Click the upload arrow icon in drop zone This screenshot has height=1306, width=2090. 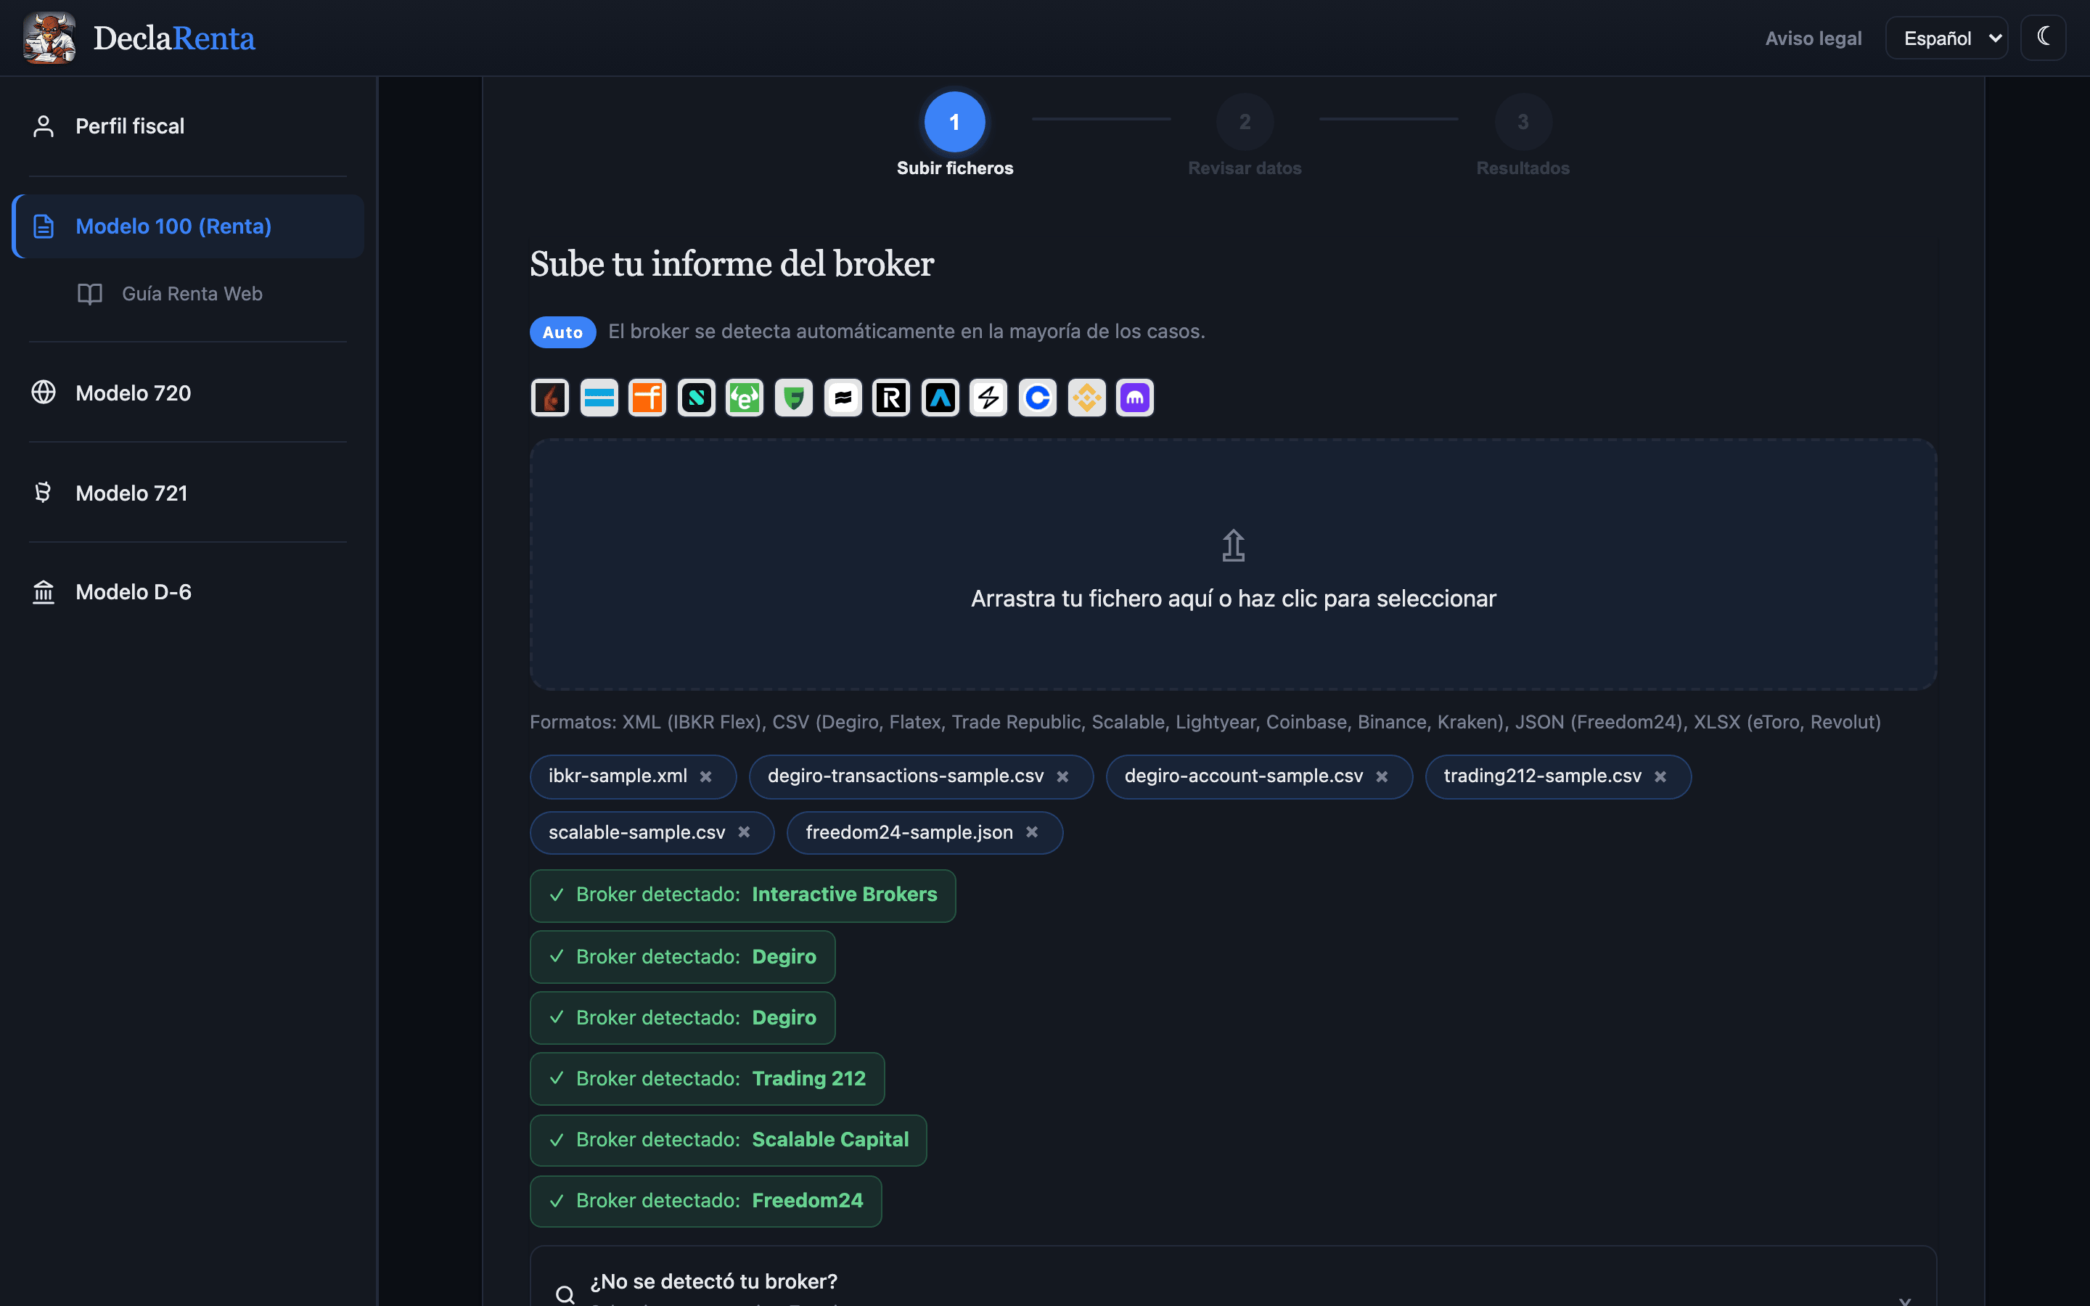click(1233, 545)
